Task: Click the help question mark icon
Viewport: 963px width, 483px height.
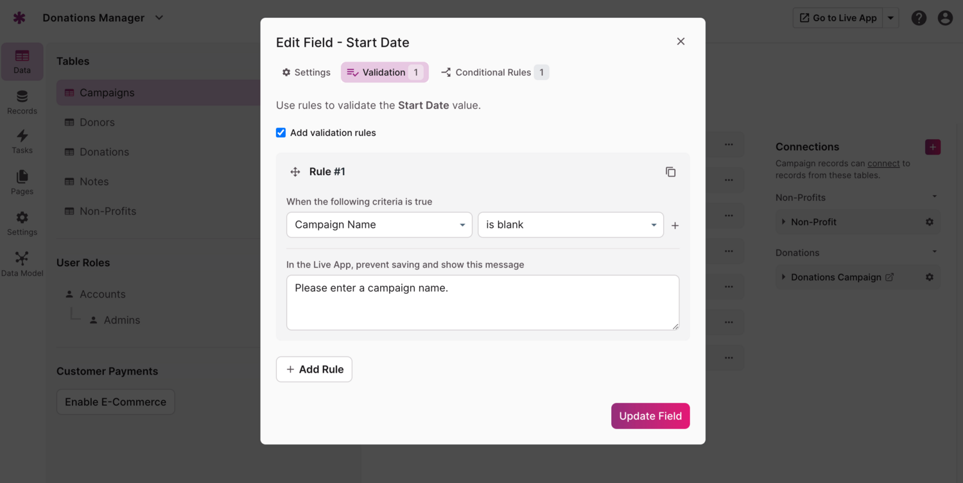Action: pos(919,18)
